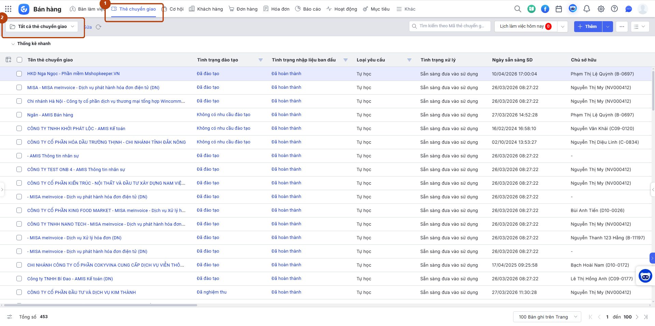Switch to the Báo cáo tab
Image resolution: width=655 pixels, height=326 pixels.
point(308,9)
